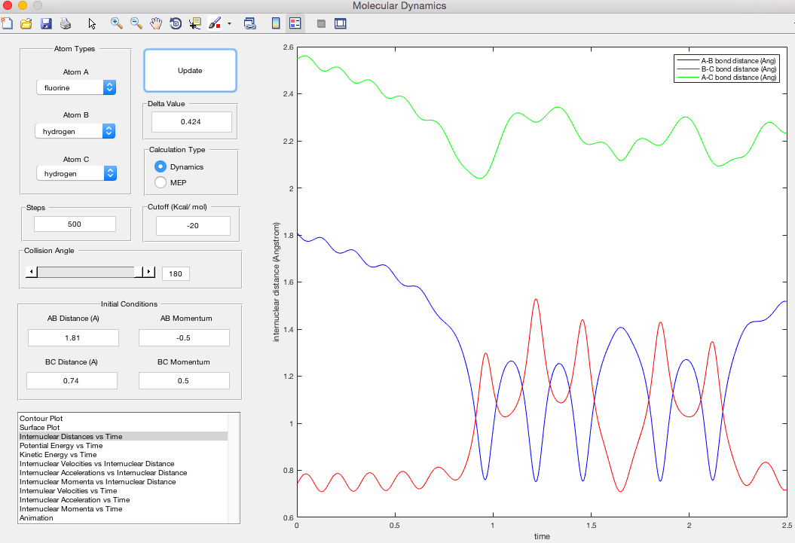Image resolution: width=795 pixels, height=543 pixels.
Task: Enable the Data Cursor tool
Action: 195,23
